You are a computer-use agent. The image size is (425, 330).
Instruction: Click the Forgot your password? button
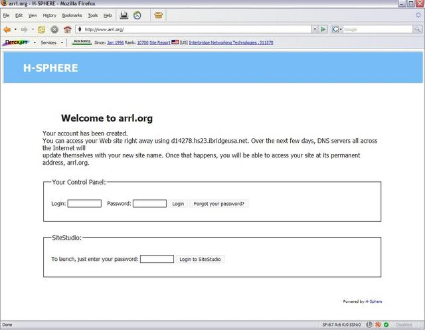pyautogui.click(x=218, y=204)
